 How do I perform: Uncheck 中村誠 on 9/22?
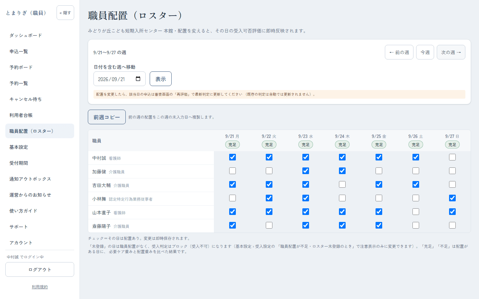coord(269,157)
